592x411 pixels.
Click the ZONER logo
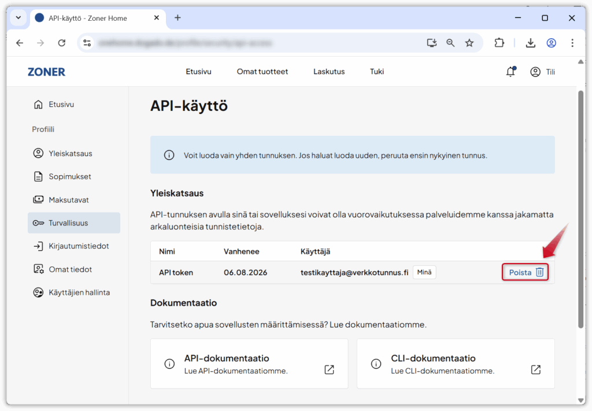tap(46, 72)
